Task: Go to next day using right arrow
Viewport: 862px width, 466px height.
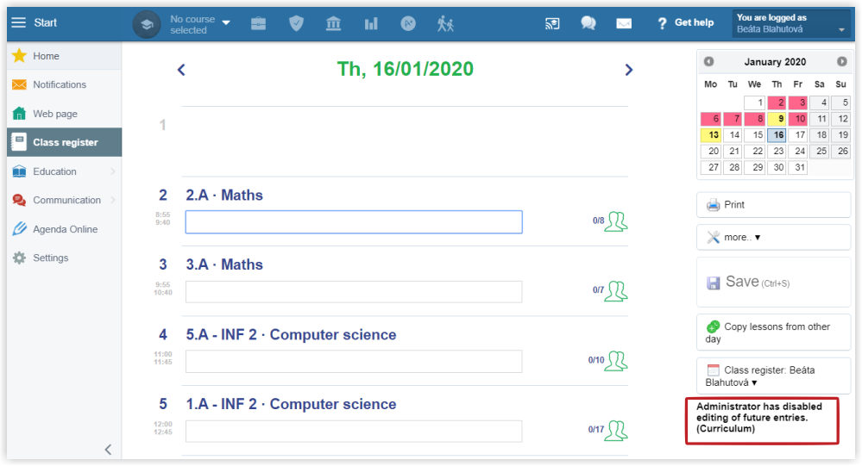Action: [629, 70]
